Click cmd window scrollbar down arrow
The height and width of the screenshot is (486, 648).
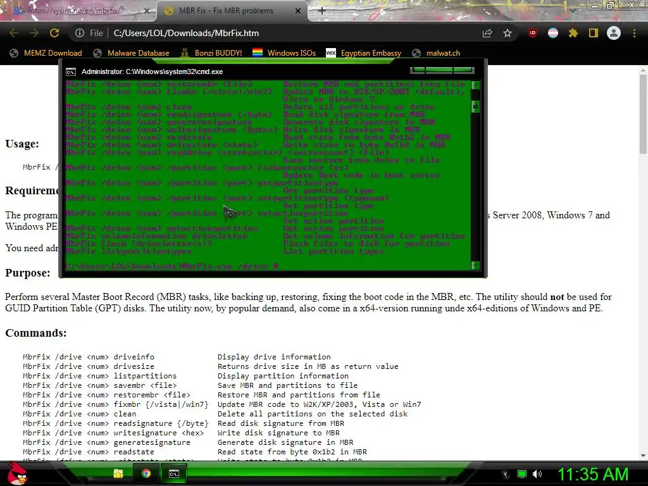click(476, 266)
